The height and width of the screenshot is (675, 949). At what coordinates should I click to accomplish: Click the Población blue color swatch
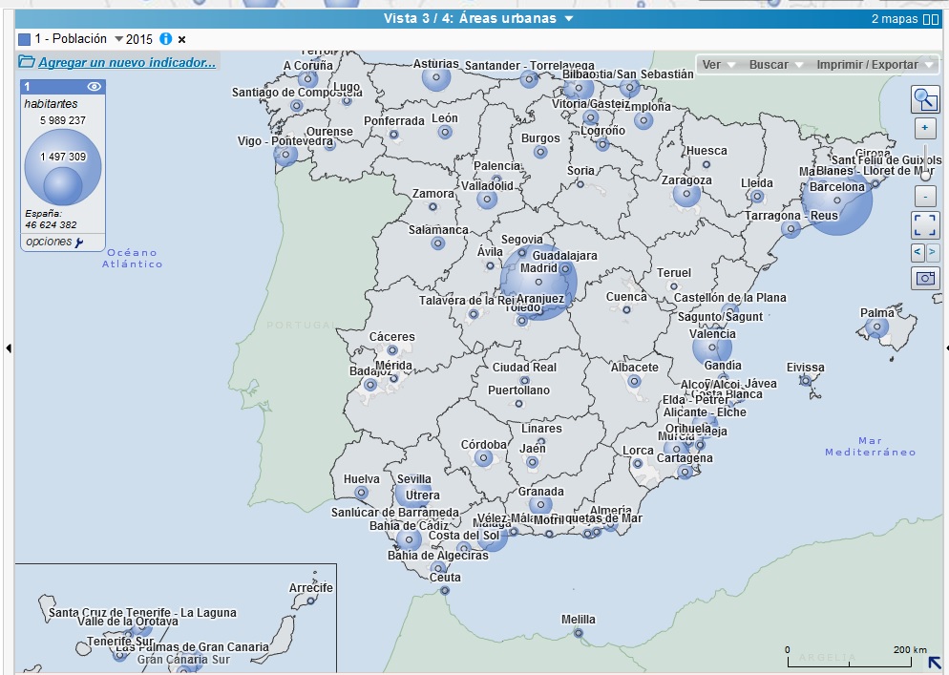pyautogui.click(x=24, y=39)
